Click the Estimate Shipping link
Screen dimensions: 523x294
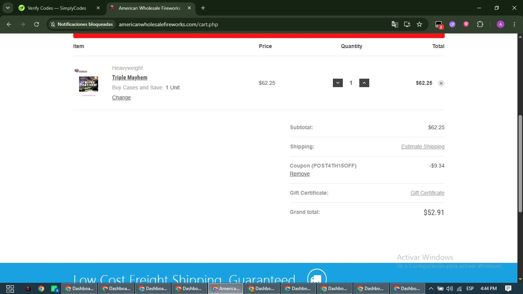pyautogui.click(x=423, y=146)
